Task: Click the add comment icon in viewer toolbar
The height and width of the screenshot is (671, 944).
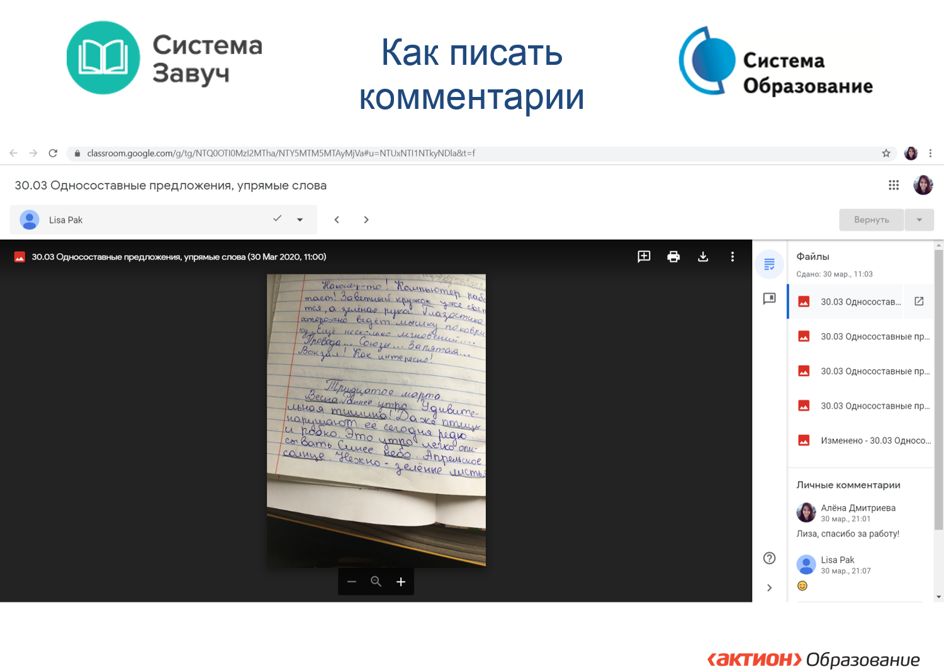Action: pos(644,256)
